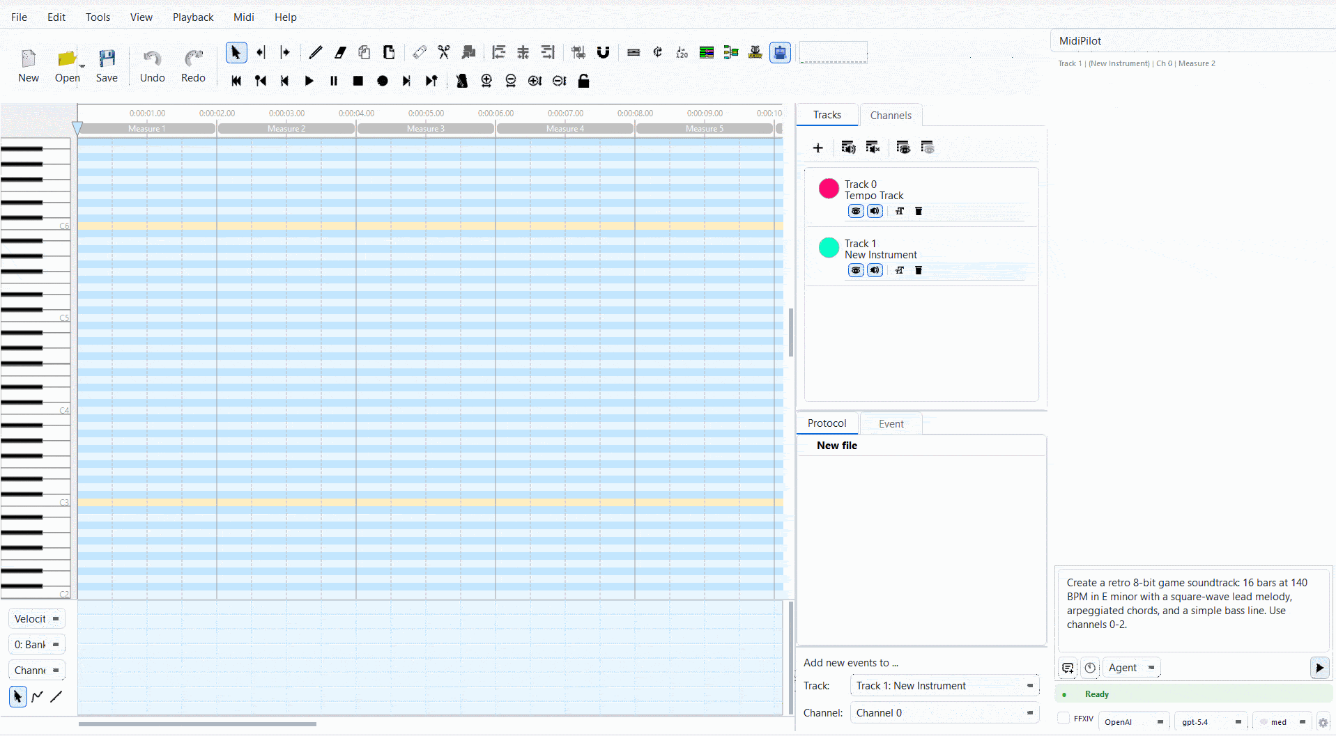
Task: Click the green Track 1 color swatch
Action: tap(829, 248)
